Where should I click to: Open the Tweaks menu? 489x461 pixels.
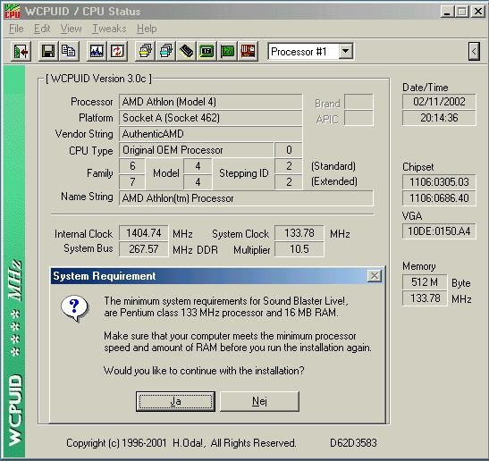pyautogui.click(x=109, y=29)
